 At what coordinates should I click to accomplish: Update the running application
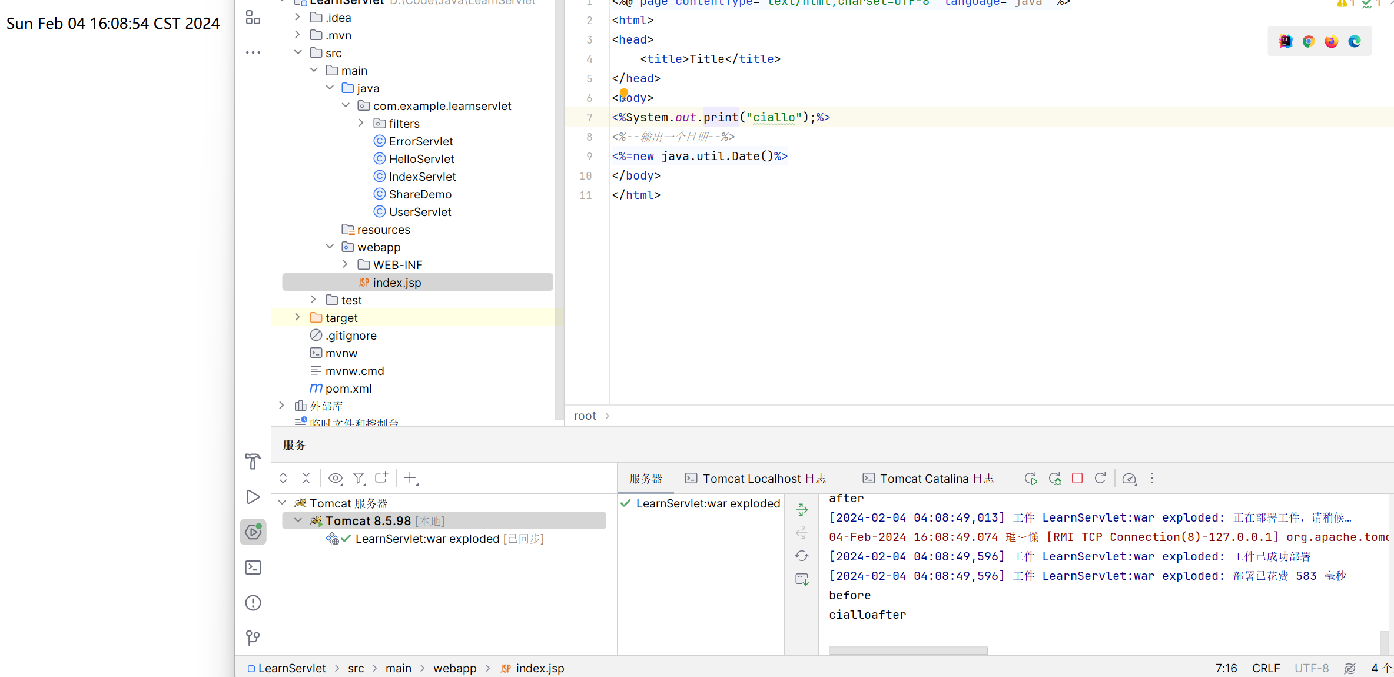click(1100, 478)
